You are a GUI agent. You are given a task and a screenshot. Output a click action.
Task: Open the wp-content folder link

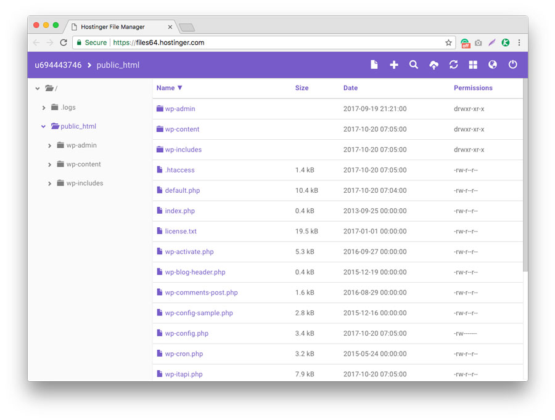tap(183, 129)
